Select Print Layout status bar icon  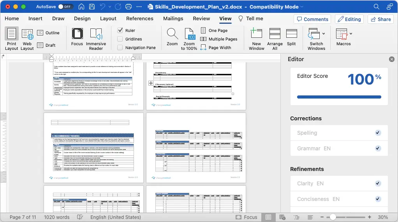[x=268, y=217]
